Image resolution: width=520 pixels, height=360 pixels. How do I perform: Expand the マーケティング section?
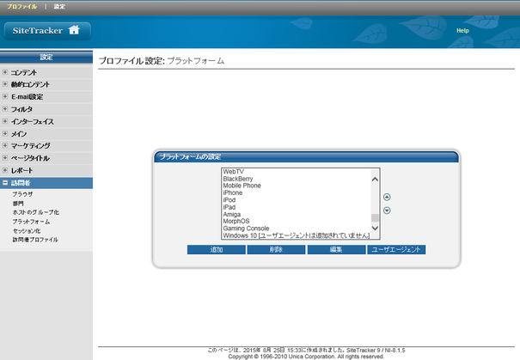point(5,146)
